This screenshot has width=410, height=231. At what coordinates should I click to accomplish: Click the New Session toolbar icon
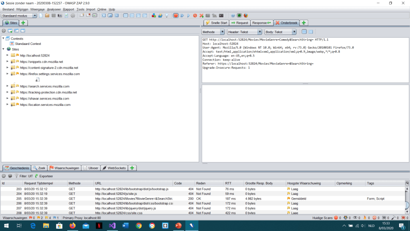pos(40,16)
